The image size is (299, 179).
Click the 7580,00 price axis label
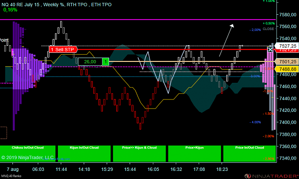[x=288, y=15]
